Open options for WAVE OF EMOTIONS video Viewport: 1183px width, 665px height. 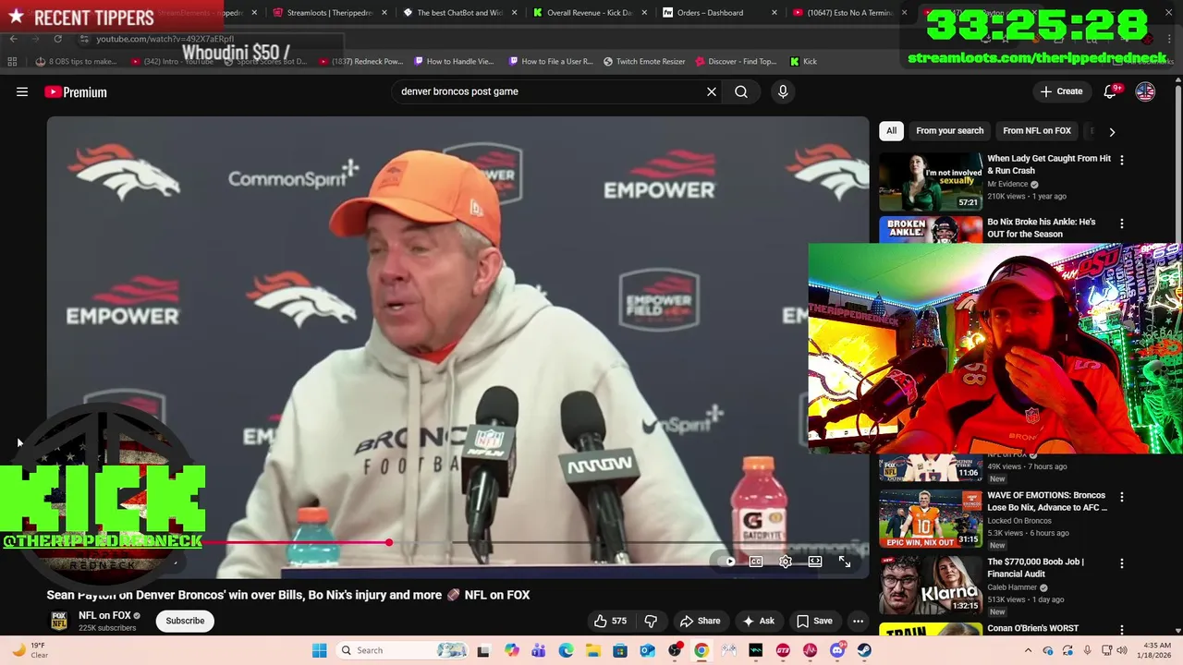click(x=1122, y=497)
